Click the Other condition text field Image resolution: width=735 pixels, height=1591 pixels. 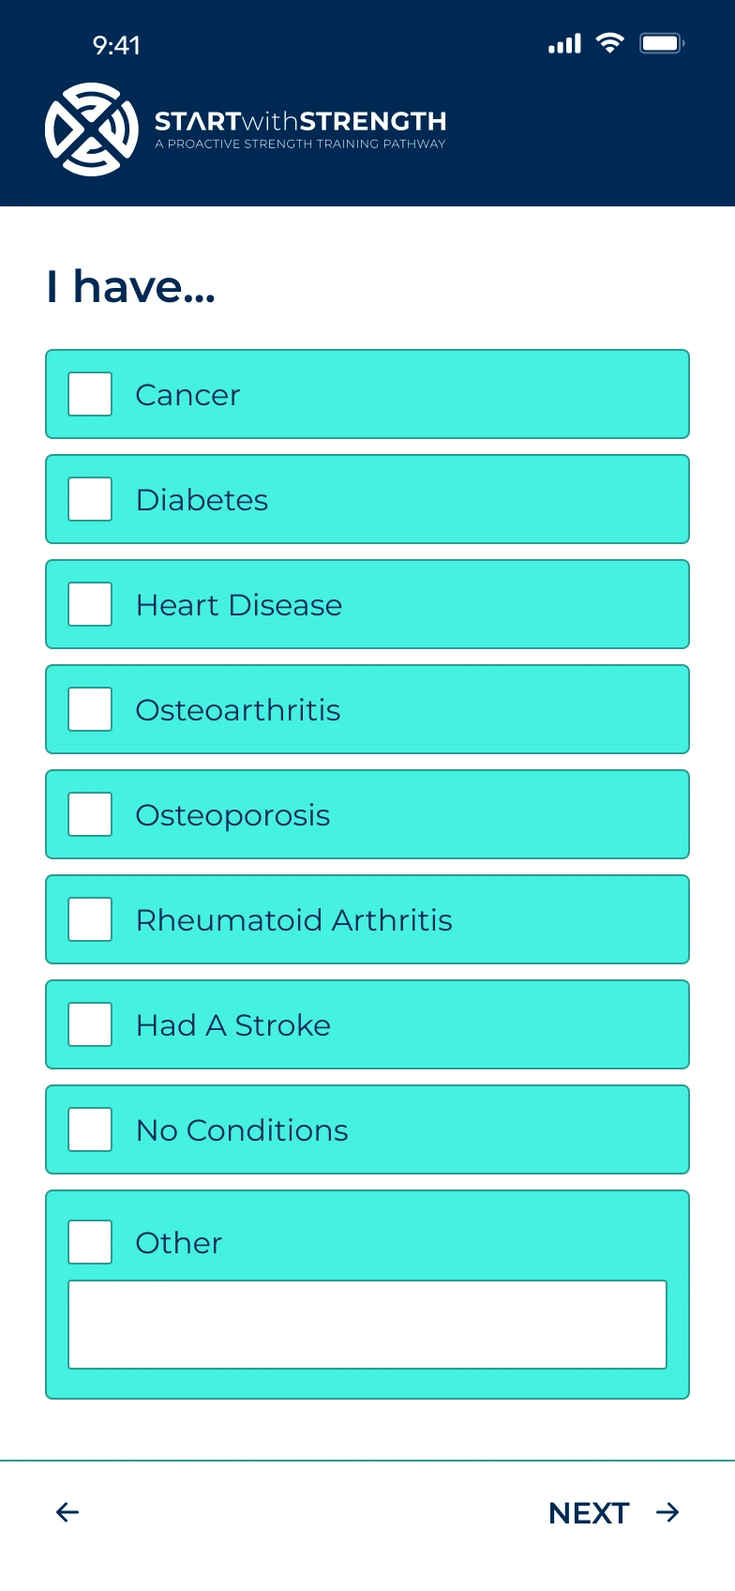point(367,1325)
